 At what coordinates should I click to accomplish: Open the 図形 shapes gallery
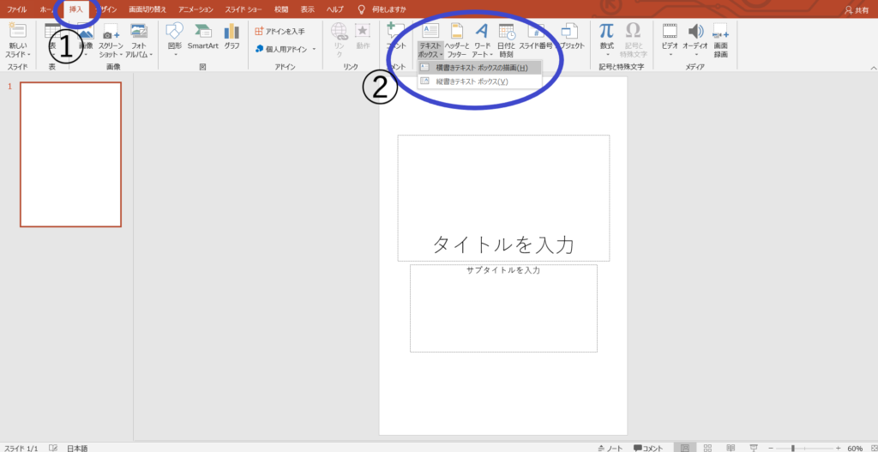tap(175, 39)
